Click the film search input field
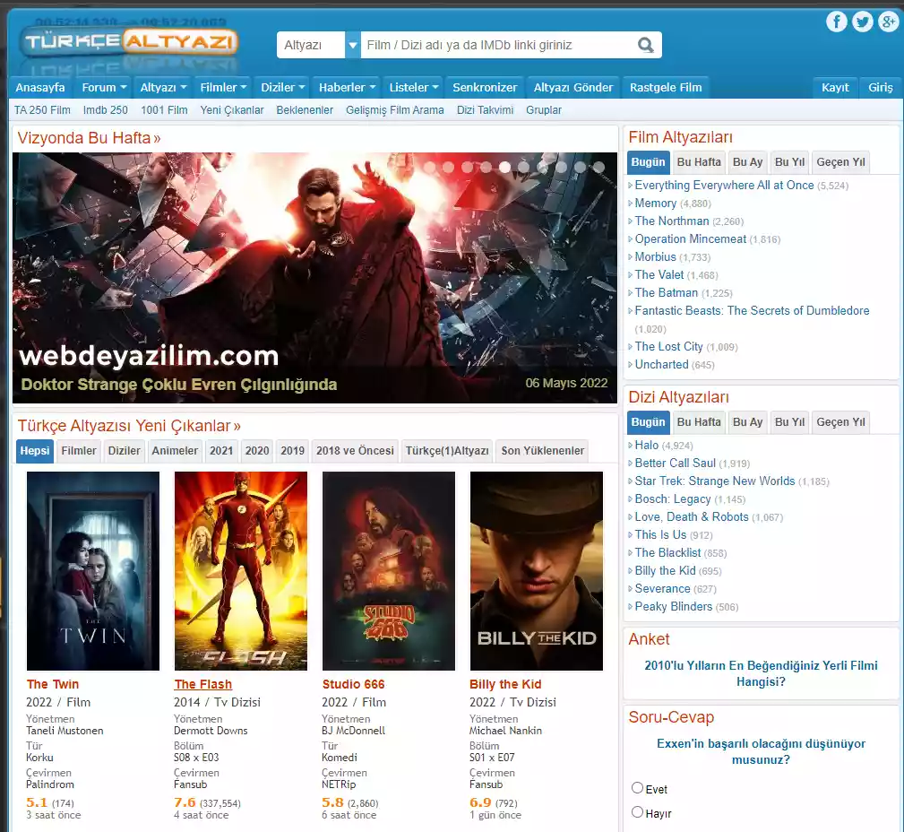 tap(499, 45)
